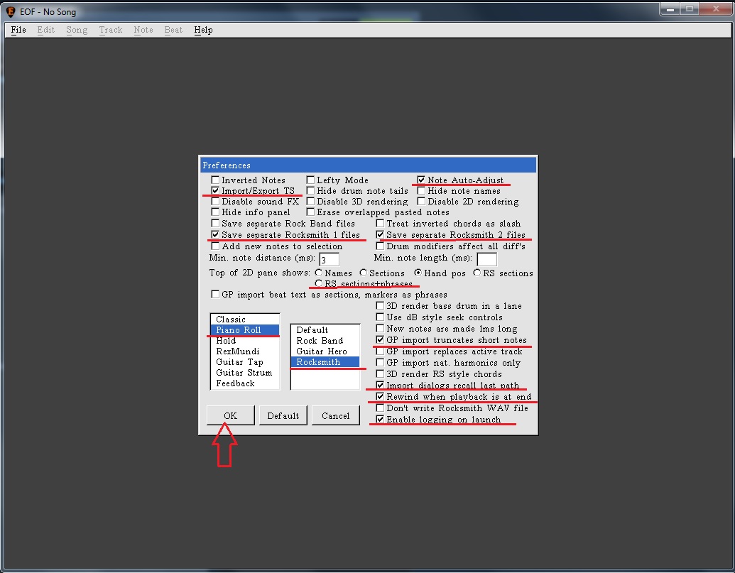Image resolution: width=735 pixels, height=573 pixels.
Task: Open the Note menu
Action: 143,30
